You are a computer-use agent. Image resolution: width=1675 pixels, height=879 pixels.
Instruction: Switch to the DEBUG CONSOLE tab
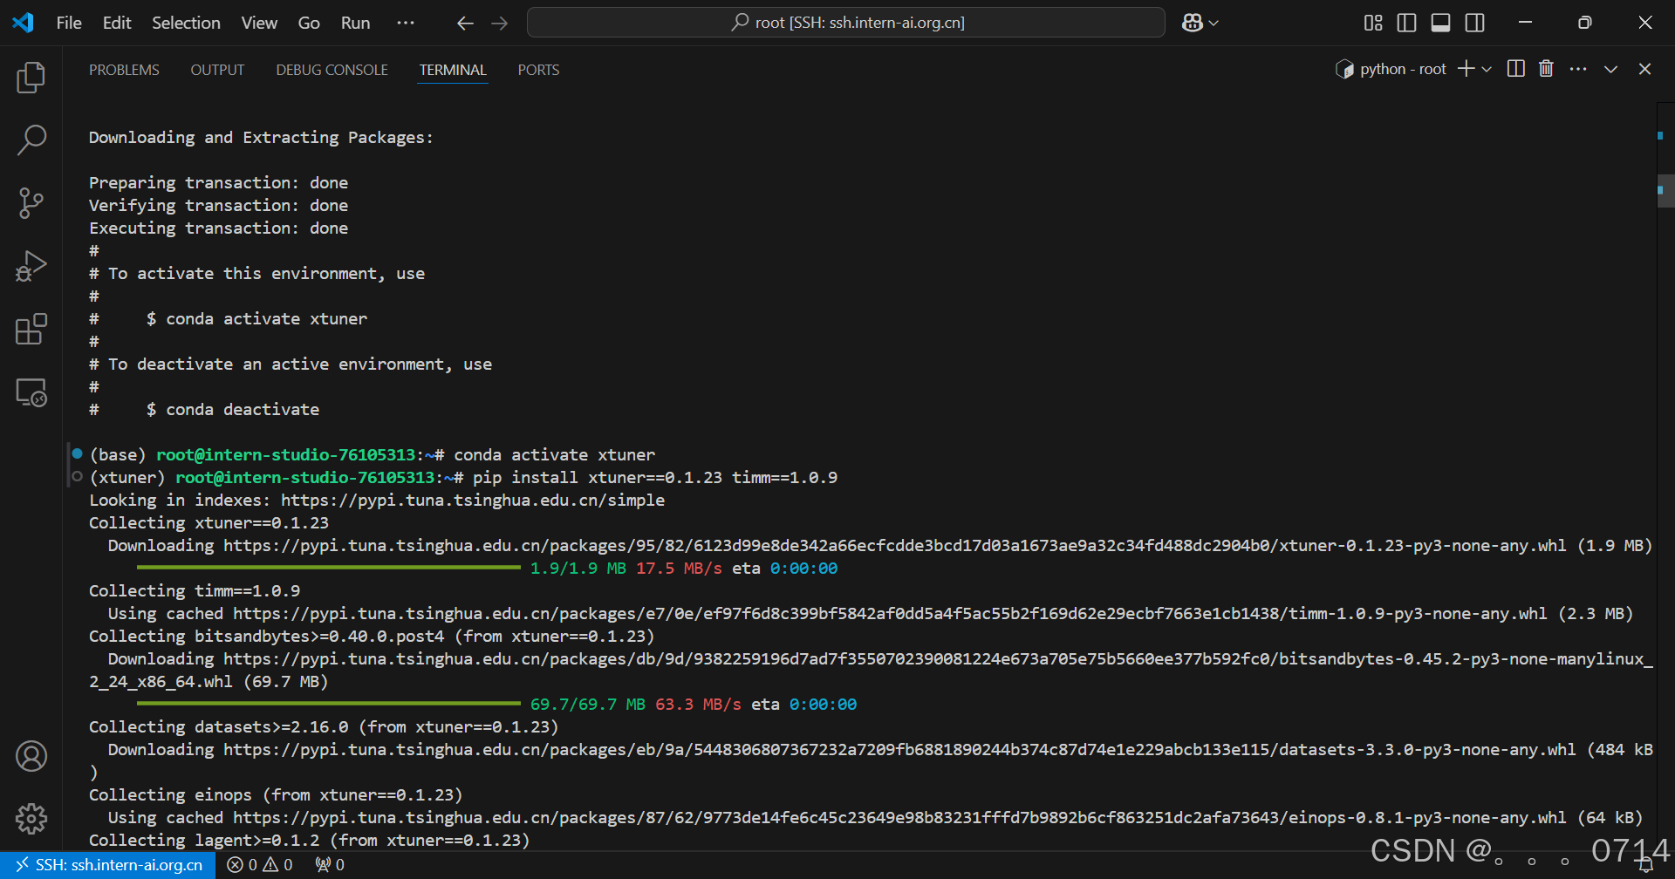[x=332, y=70]
